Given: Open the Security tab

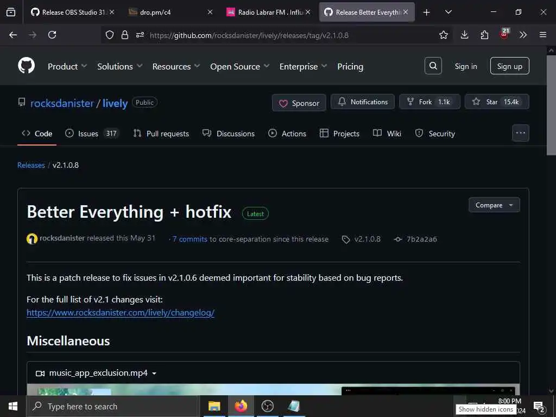Looking at the screenshot, I should [435, 134].
